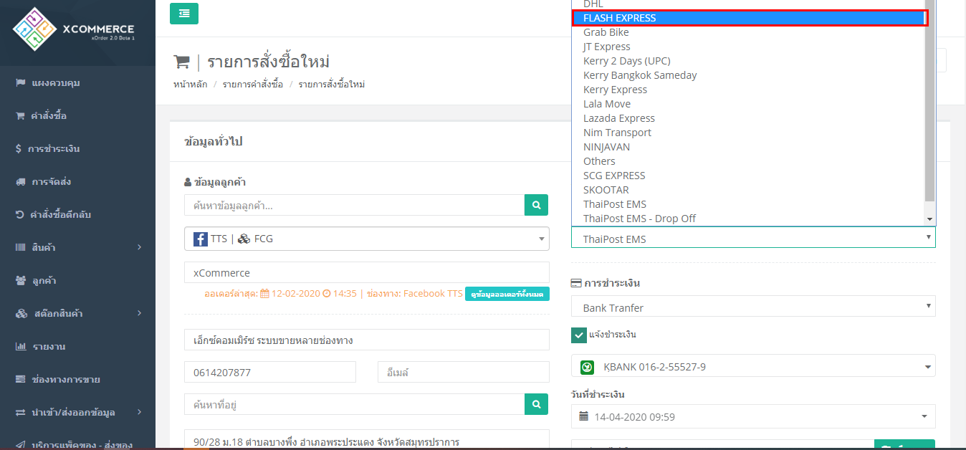
Task: Select Lazada Express shipping option
Action: pos(748,118)
